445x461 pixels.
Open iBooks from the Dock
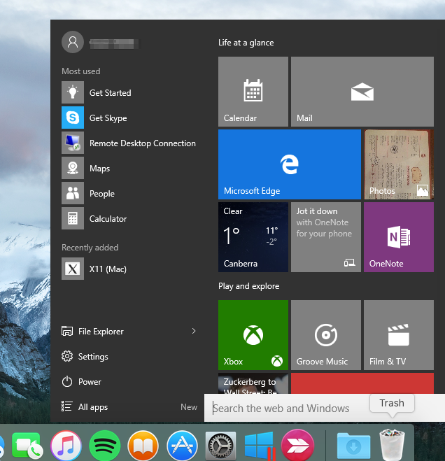[143, 446]
